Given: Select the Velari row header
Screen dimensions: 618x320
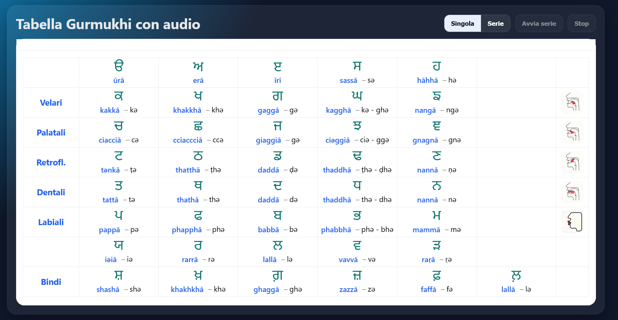Looking at the screenshot, I should tap(51, 103).
